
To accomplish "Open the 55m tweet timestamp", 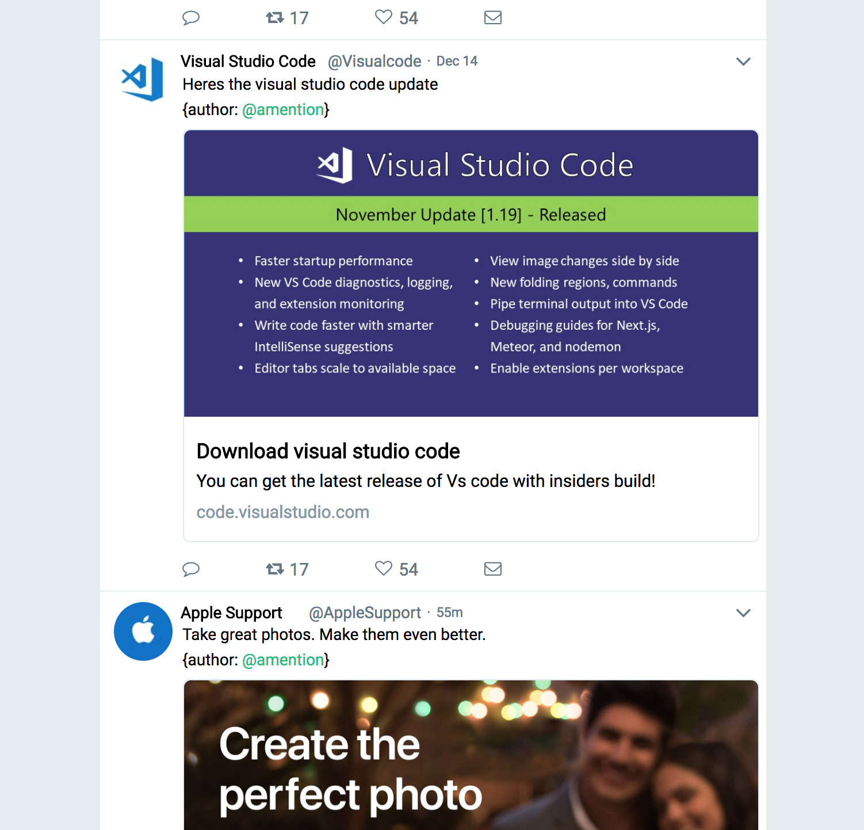I will (x=450, y=612).
